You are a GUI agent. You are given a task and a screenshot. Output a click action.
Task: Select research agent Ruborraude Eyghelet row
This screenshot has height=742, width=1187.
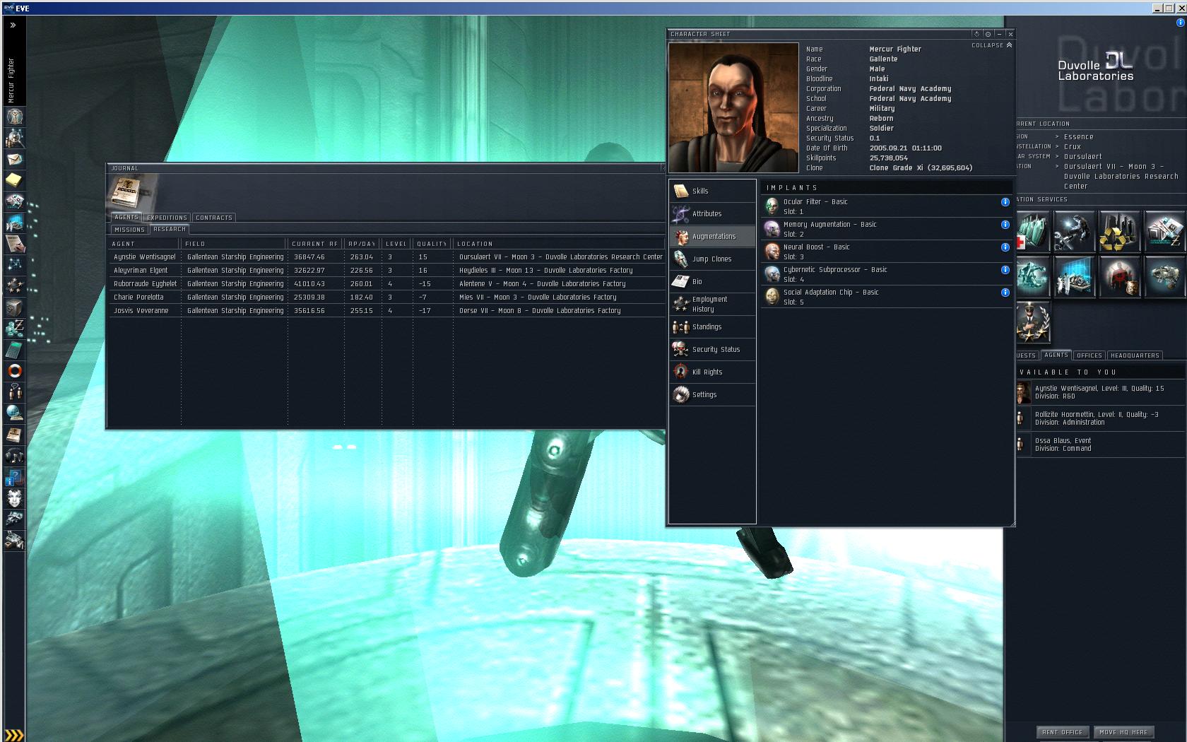pos(387,284)
